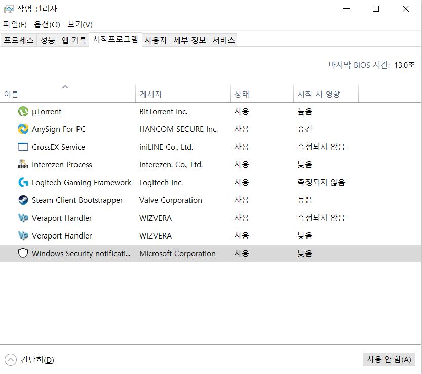Click the 사용 status in Steam row
This screenshot has width=422, height=374.
pyautogui.click(x=242, y=200)
